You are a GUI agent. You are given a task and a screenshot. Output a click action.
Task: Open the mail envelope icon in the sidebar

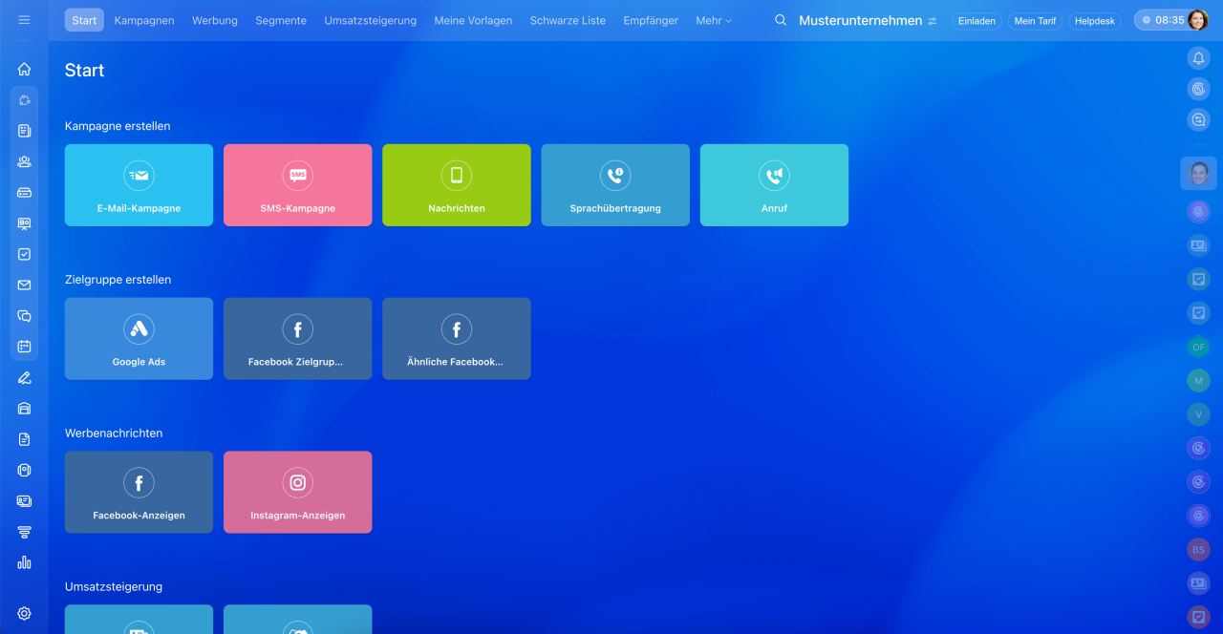(x=24, y=285)
